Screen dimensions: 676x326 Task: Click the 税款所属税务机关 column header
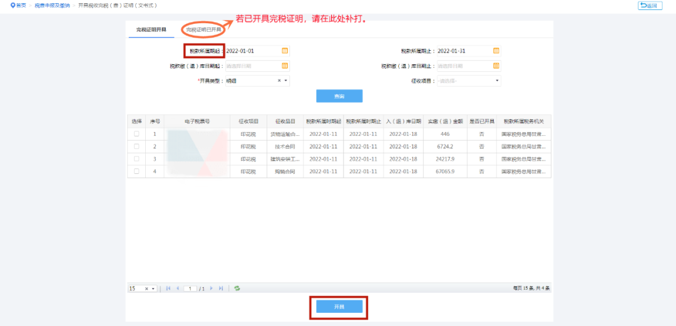(x=524, y=121)
